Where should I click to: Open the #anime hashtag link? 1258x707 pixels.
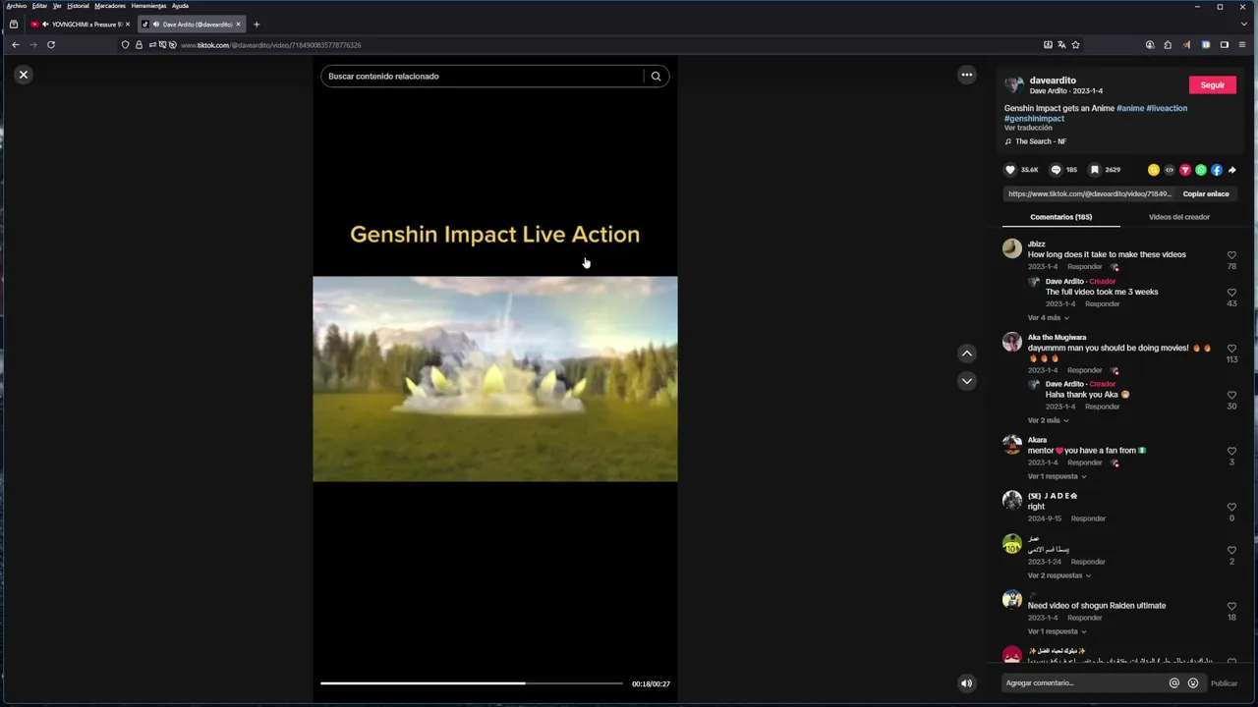click(1130, 108)
